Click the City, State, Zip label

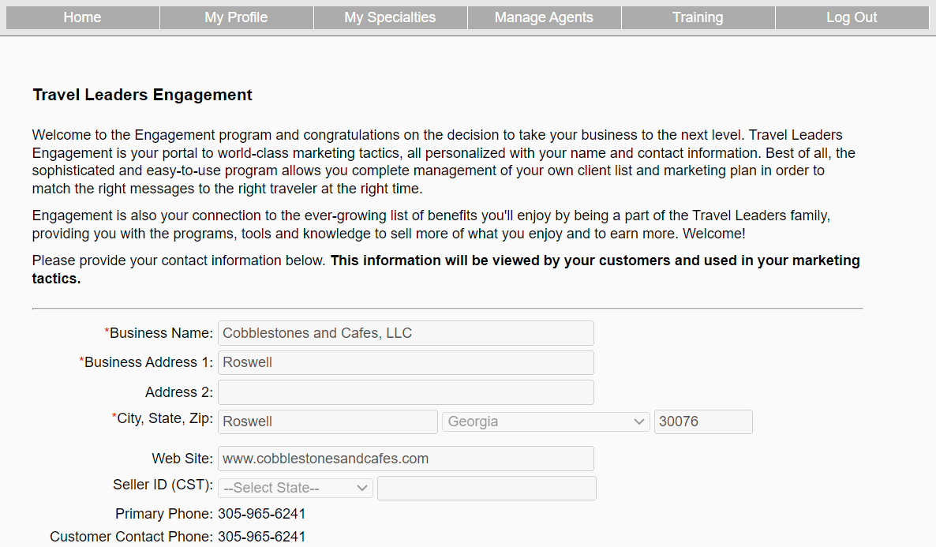[163, 418]
